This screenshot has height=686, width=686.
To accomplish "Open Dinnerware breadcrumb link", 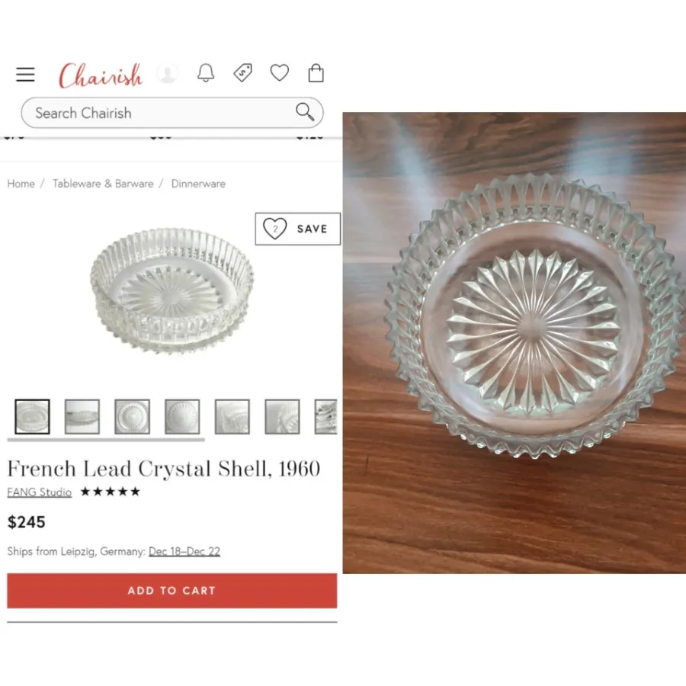I will [198, 184].
